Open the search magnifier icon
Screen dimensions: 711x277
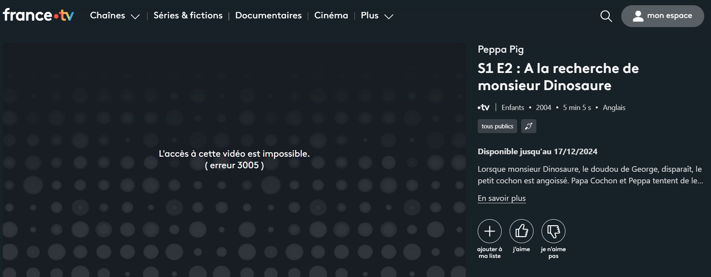click(606, 16)
